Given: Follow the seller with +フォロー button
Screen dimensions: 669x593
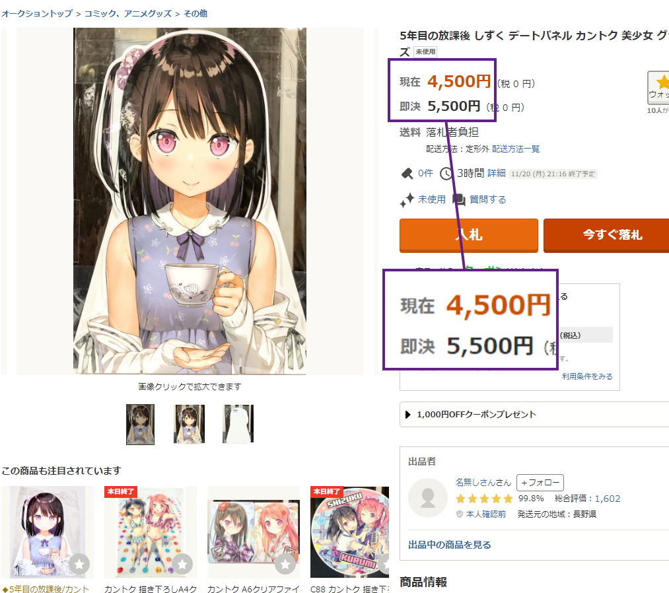Looking at the screenshot, I should pyautogui.click(x=540, y=483).
